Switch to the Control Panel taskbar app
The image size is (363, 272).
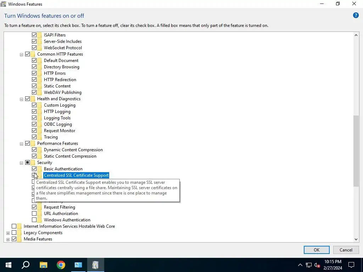pyautogui.click(x=78, y=265)
